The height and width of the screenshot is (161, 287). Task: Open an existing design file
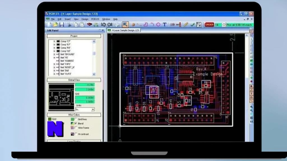click(x=55, y=25)
